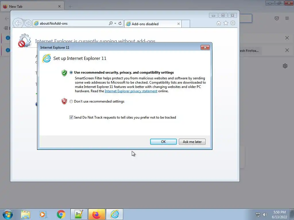Open the taskbar clock and date

tap(279, 215)
